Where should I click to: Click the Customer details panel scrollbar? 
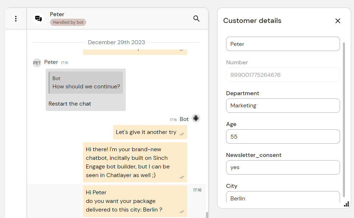344,119
